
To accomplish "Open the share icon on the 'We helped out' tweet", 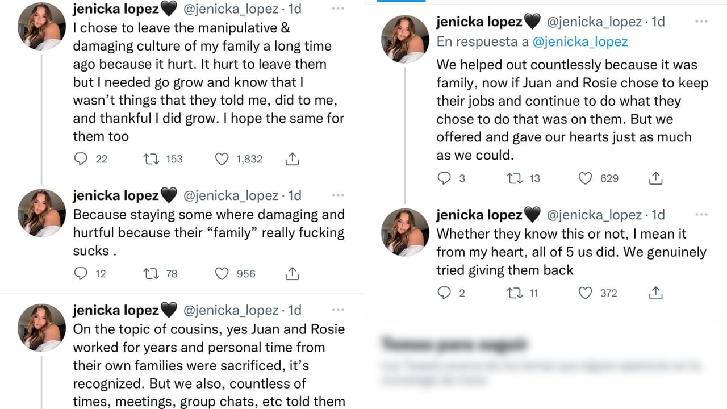I will [655, 178].
